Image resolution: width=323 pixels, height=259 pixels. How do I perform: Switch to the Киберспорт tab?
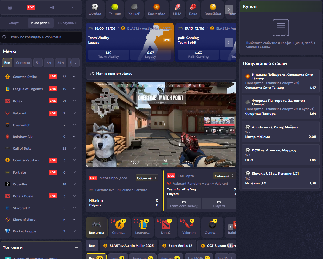[x=41, y=23]
